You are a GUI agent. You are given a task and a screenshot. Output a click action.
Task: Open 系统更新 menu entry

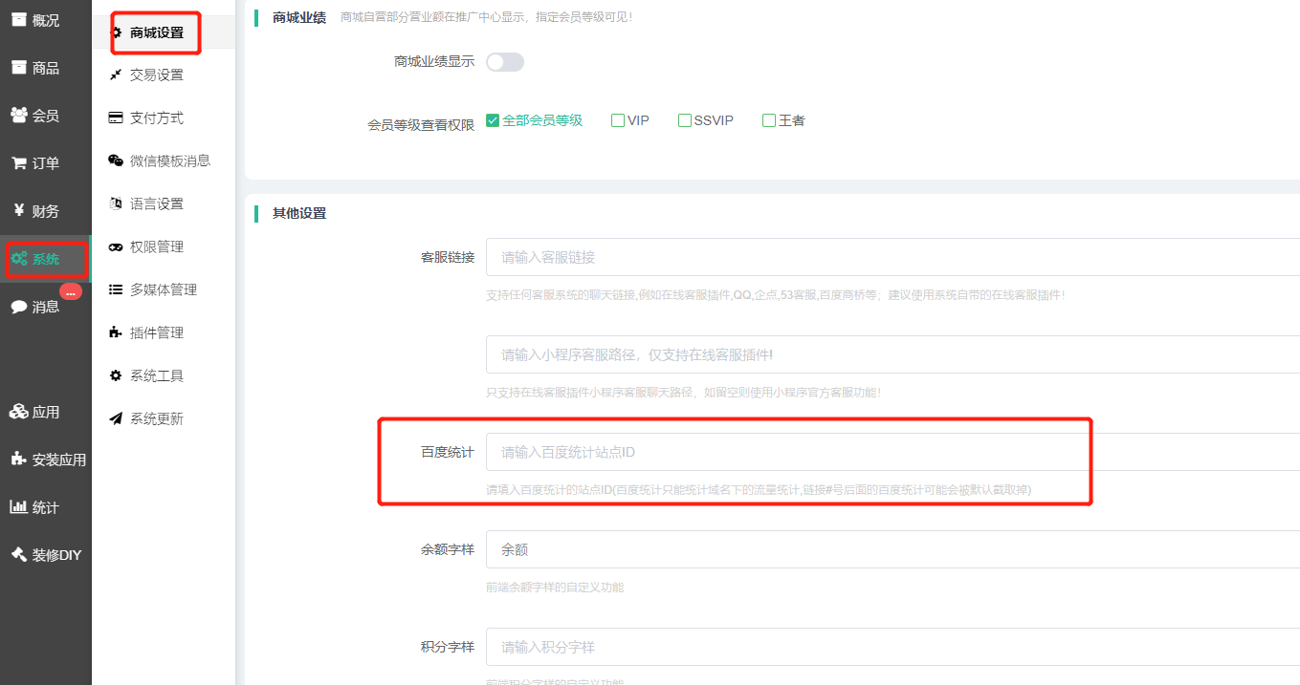click(x=156, y=418)
